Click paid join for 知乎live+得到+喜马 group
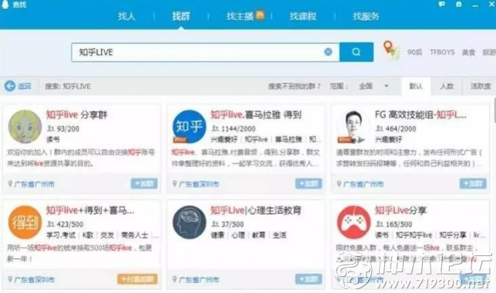The width and height of the screenshot is (496, 293). tap(137, 279)
